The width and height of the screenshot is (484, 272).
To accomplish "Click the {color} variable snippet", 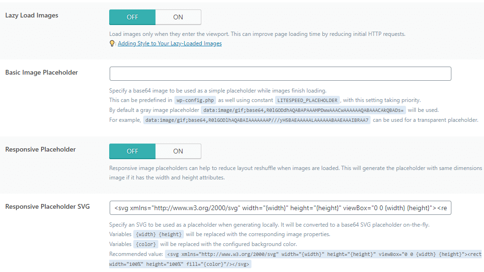I will click(x=146, y=244).
